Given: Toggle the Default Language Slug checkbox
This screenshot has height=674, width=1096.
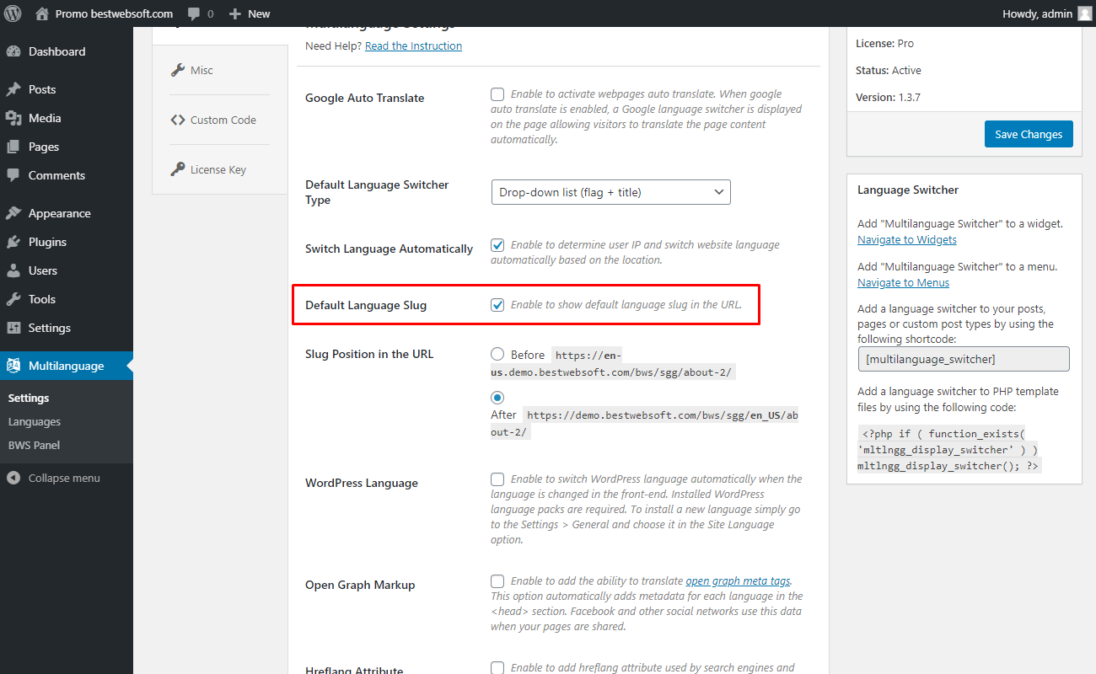Looking at the screenshot, I should [x=497, y=305].
